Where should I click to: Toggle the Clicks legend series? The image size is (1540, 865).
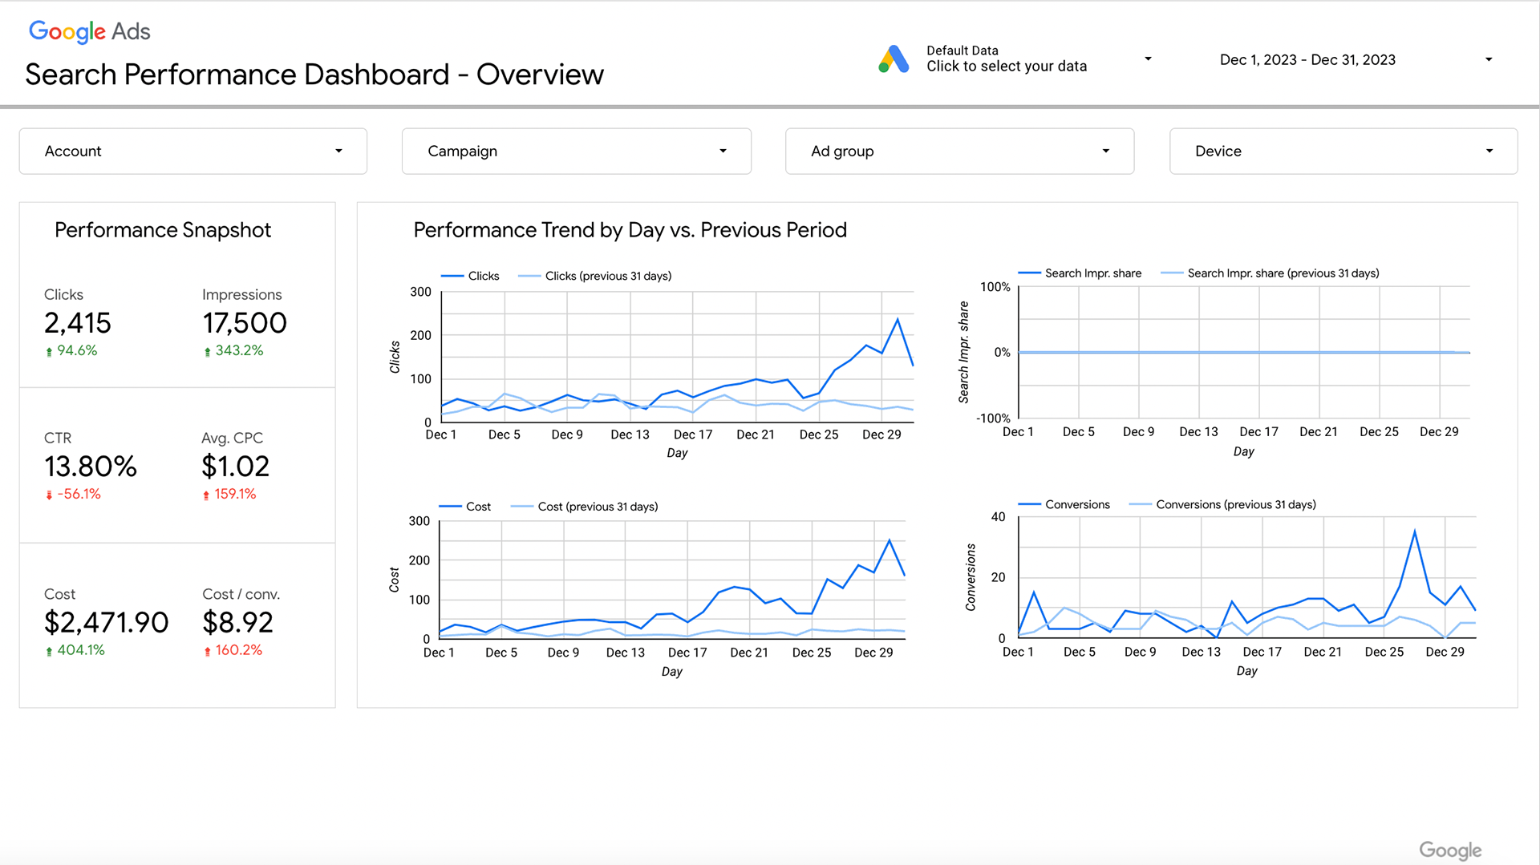point(471,276)
